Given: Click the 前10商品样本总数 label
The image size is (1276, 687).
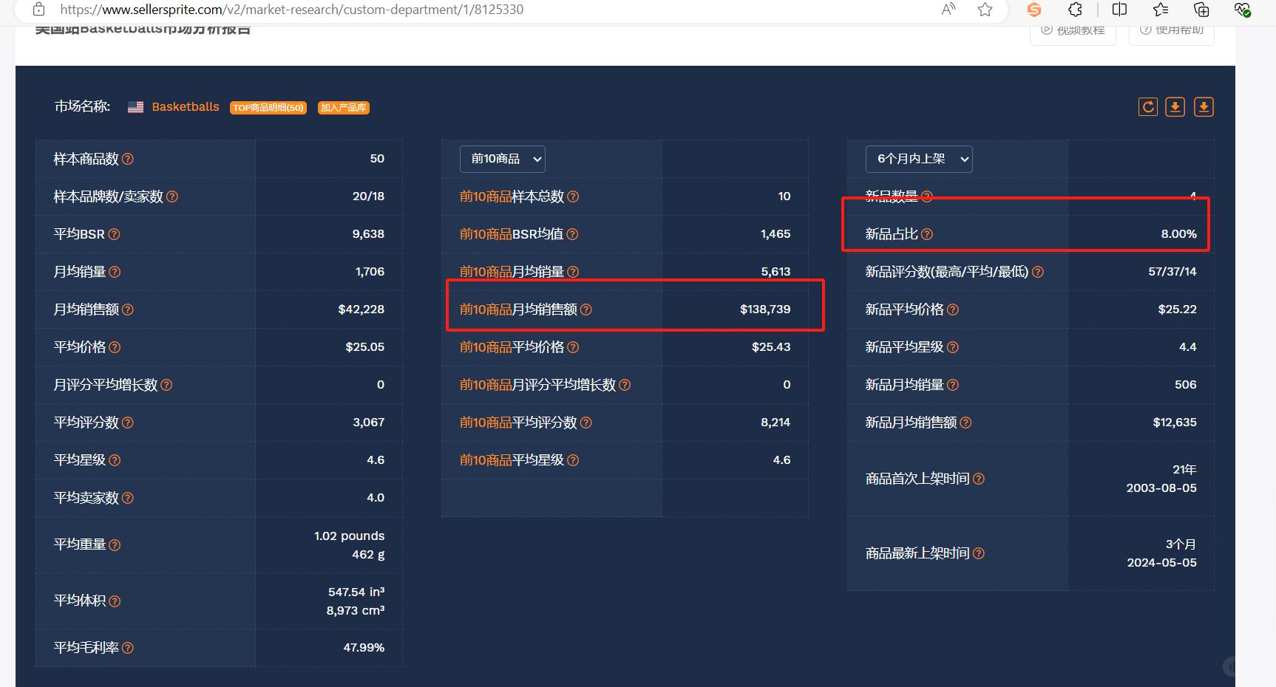Looking at the screenshot, I should (512, 196).
